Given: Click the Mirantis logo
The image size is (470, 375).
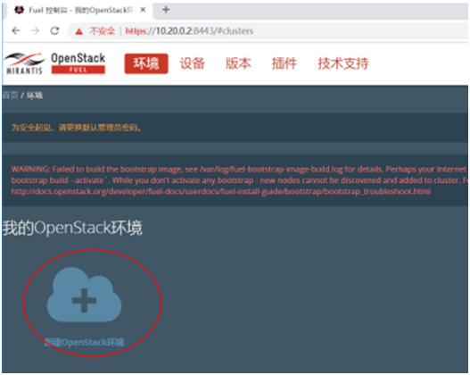Looking at the screenshot, I should coord(24,63).
